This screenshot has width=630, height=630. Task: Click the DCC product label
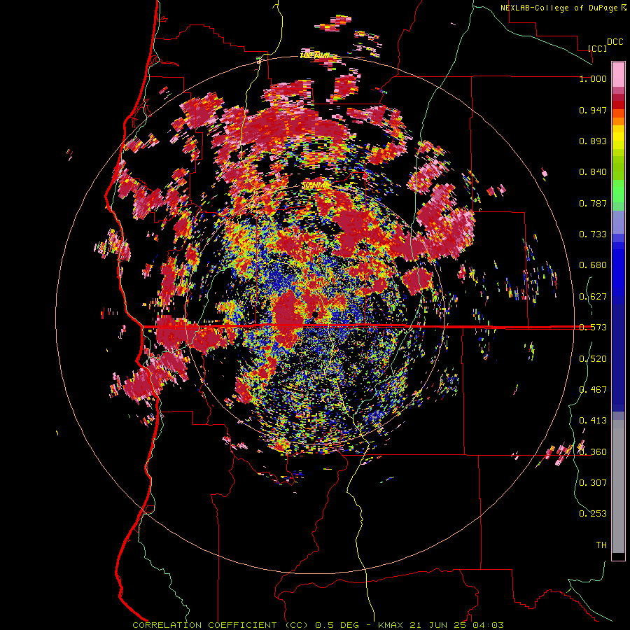(615, 42)
